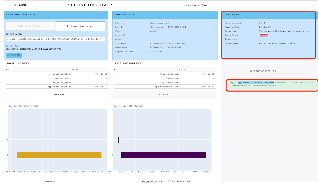Select all range on pipeline run chart
Image resolution: width=318 pixels, height=185 pixels.
(141, 106)
